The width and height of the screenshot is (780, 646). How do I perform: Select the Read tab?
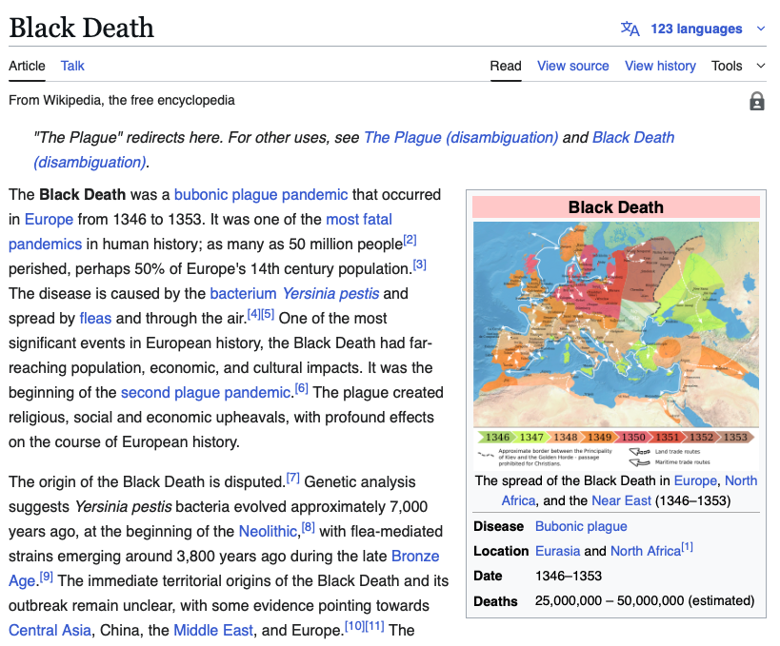[506, 66]
